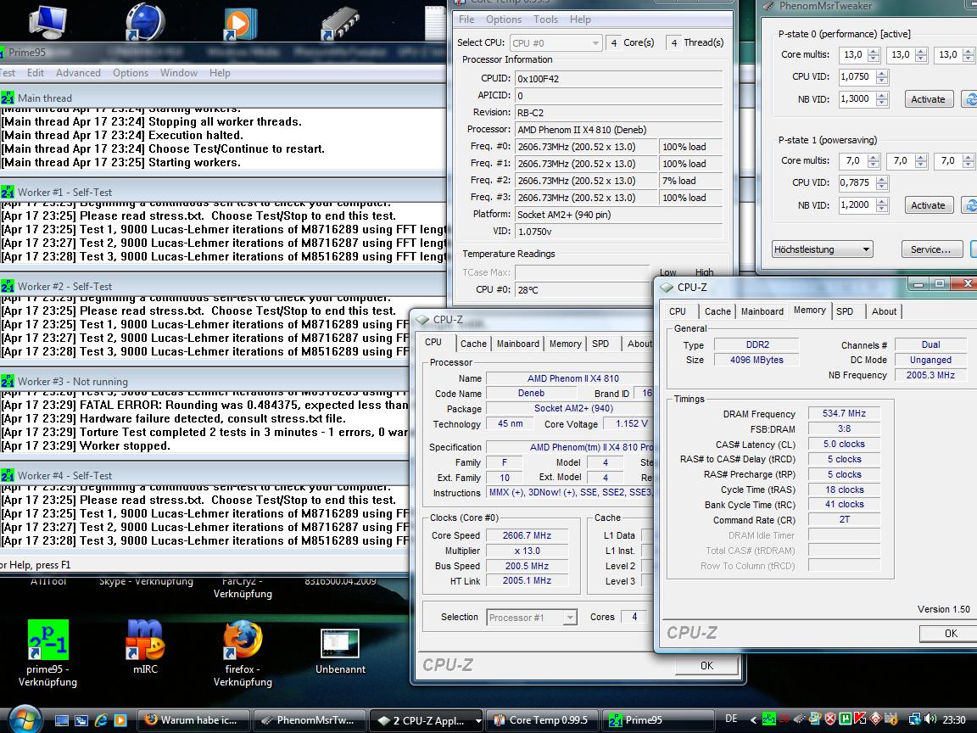Screen dimensions: 977x733
Task: Click the Worker #3 window icon
Action: pyautogui.click(x=8, y=382)
